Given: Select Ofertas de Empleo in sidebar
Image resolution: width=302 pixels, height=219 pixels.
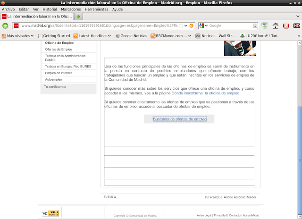Looking at the screenshot, I should tap(59, 49).
